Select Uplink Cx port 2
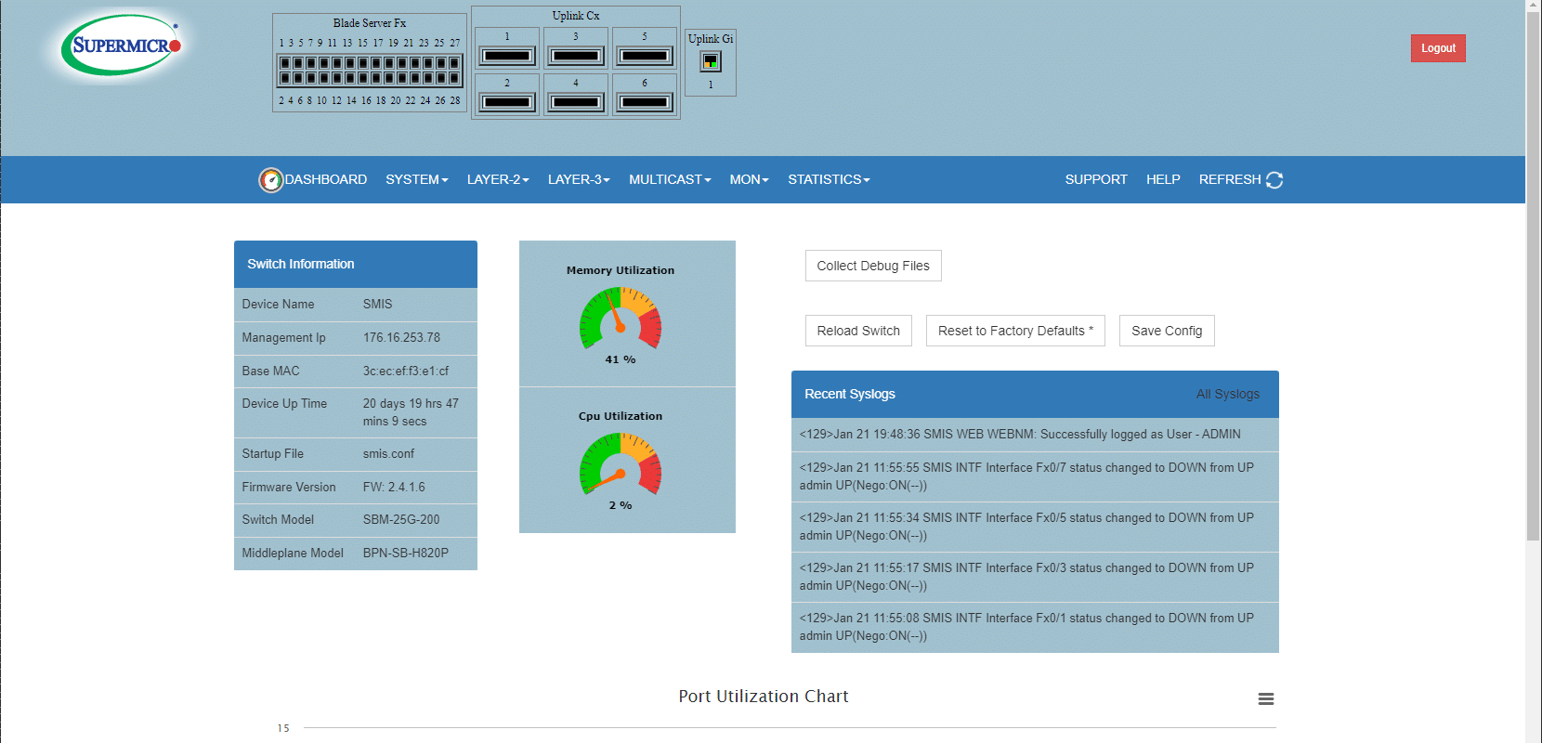This screenshot has height=743, width=1542. coord(507,102)
